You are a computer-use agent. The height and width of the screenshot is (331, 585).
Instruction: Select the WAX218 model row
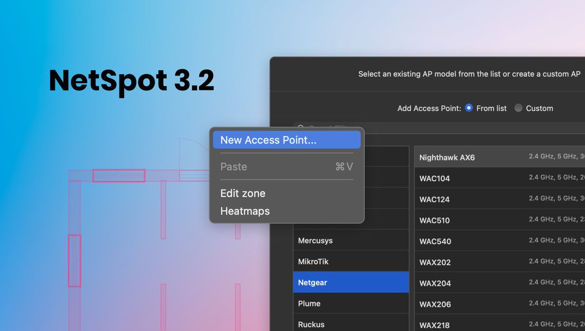pos(500,323)
